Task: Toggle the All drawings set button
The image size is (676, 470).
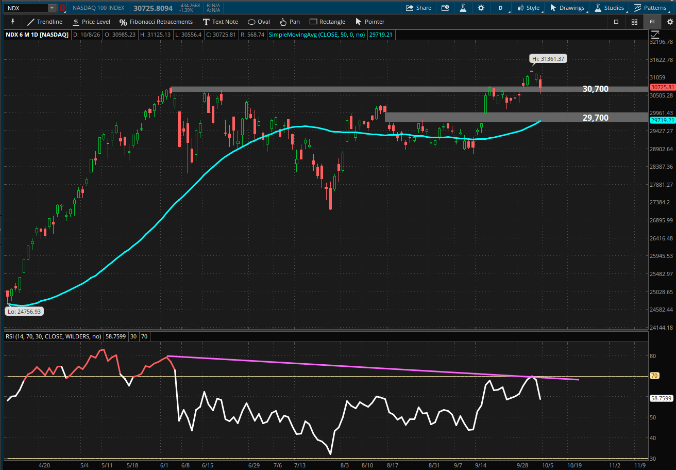Action: (x=652, y=22)
